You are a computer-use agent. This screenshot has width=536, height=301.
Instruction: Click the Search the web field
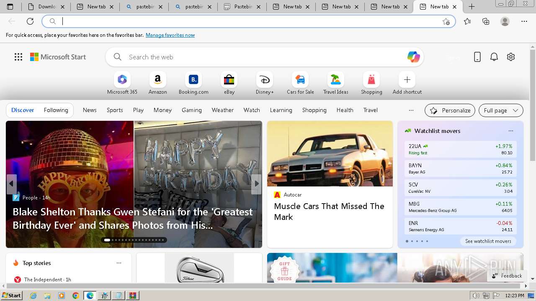[265, 57]
